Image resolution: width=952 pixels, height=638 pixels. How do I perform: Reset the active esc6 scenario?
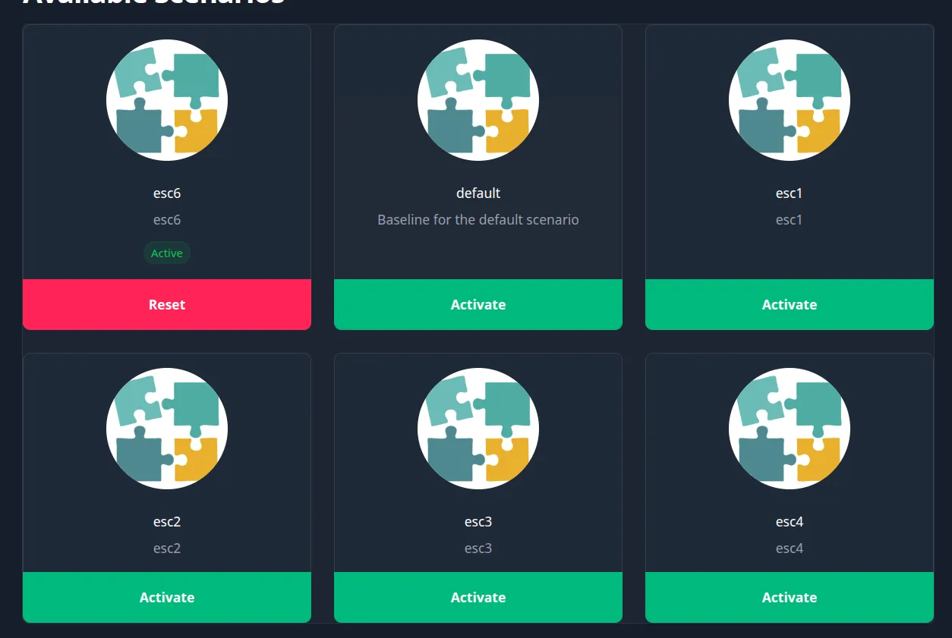click(x=167, y=304)
